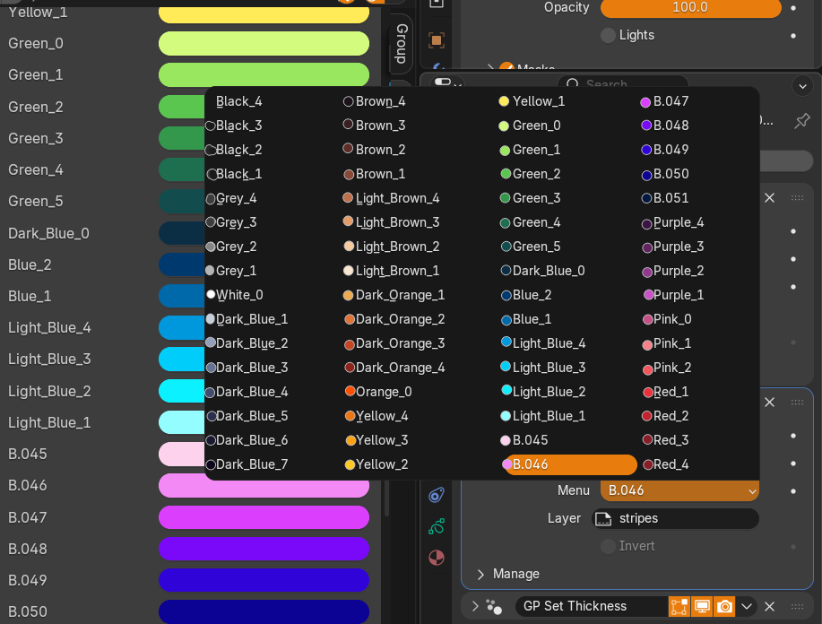
Task: Click the B.050 color bar in palette
Action: (x=264, y=611)
